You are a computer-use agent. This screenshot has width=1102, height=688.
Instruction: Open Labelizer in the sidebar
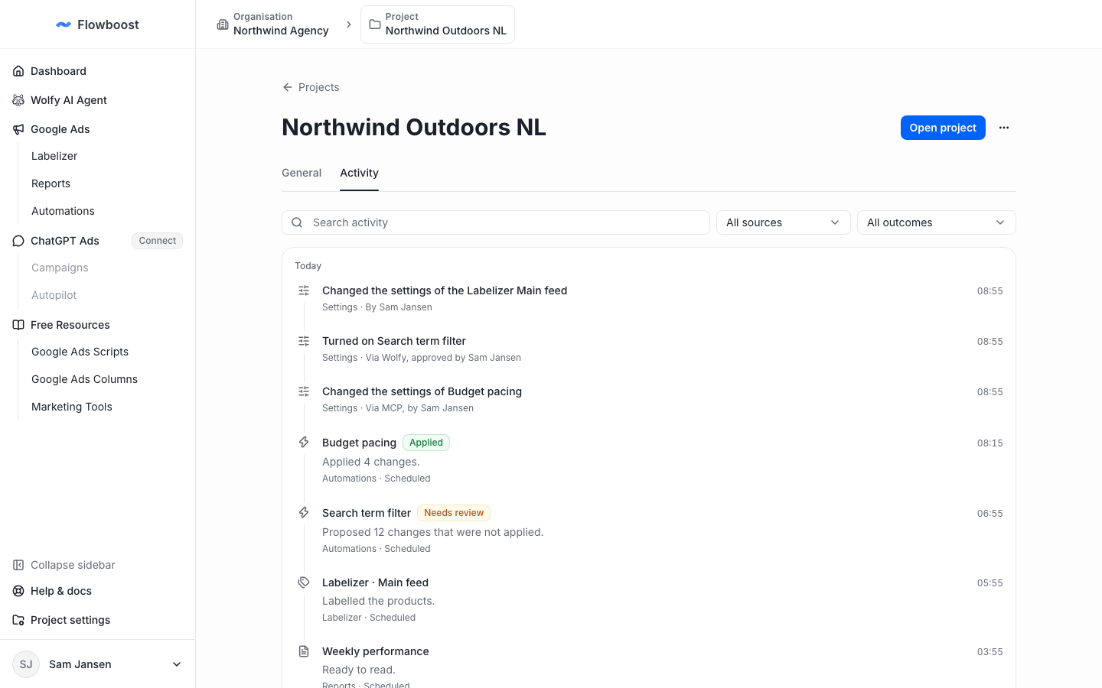tap(54, 156)
